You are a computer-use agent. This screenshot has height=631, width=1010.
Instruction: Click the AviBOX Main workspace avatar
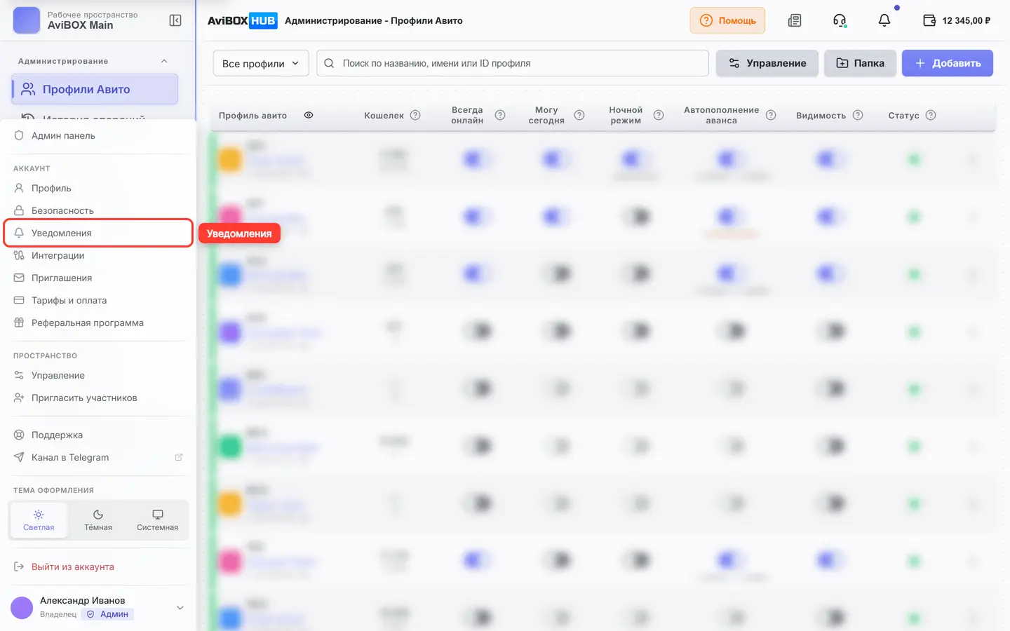27,20
